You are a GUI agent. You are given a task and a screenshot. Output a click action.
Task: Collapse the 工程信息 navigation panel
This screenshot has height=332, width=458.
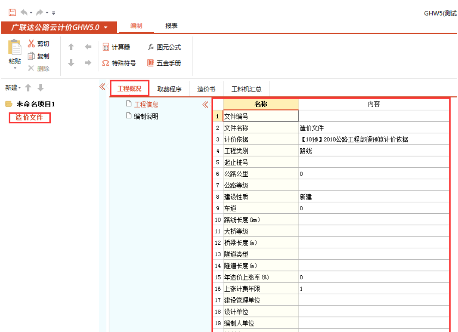[x=206, y=104]
